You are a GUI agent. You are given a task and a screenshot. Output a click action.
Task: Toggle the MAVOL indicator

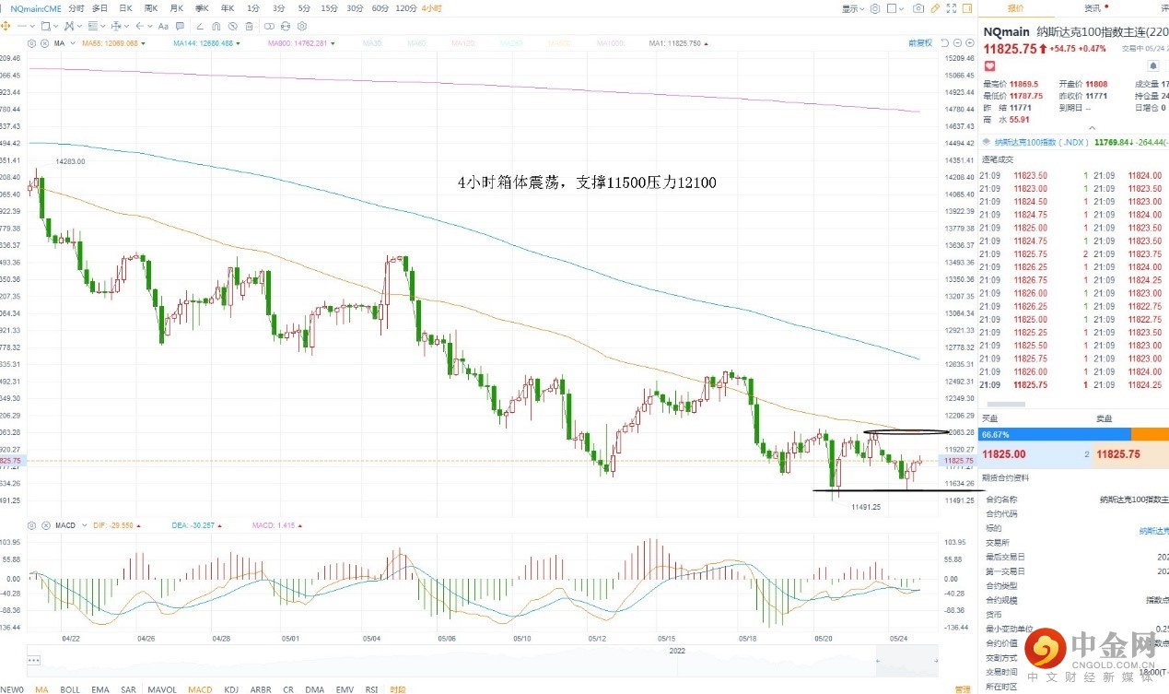(162, 688)
